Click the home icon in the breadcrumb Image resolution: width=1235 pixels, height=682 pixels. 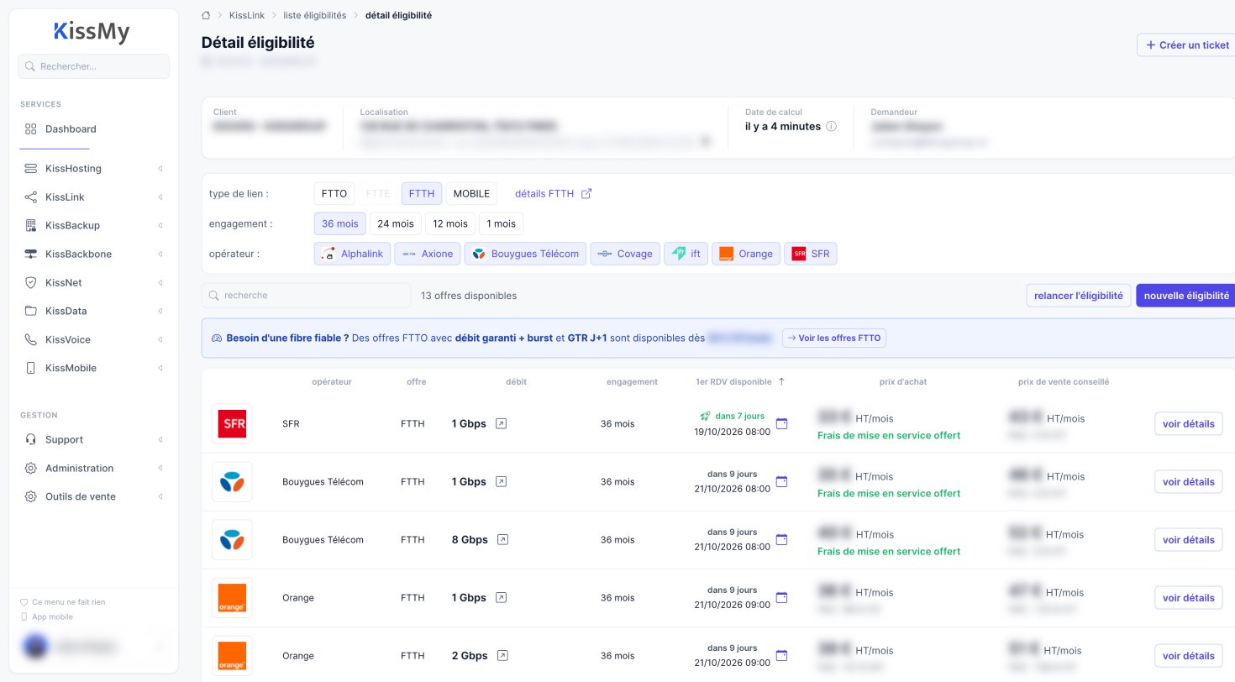pos(207,15)
